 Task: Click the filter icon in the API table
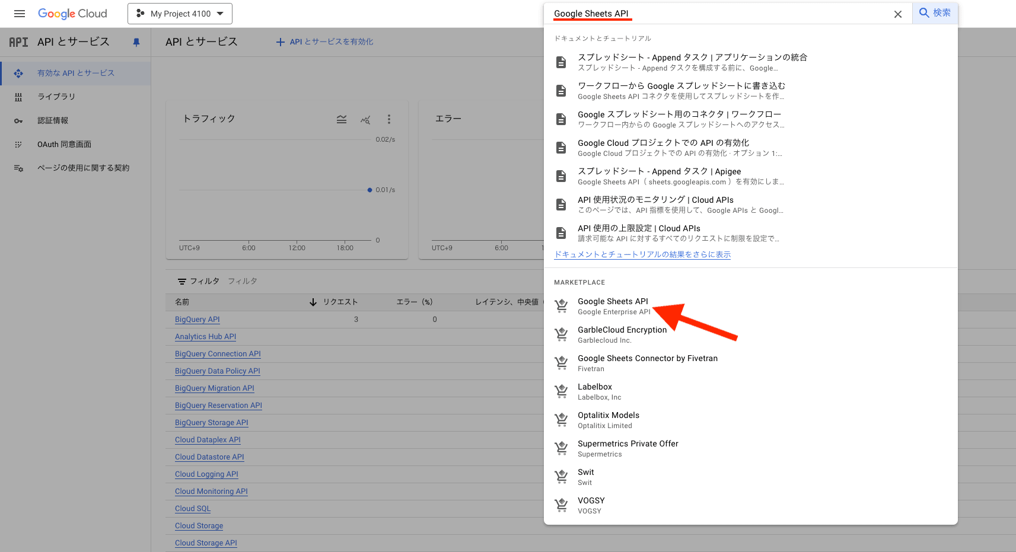pyautogui.click(x=181, y=280)
